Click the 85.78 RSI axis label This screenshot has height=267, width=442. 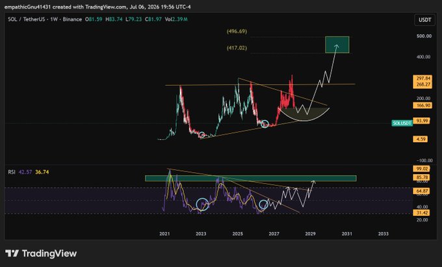click(421, 177)
